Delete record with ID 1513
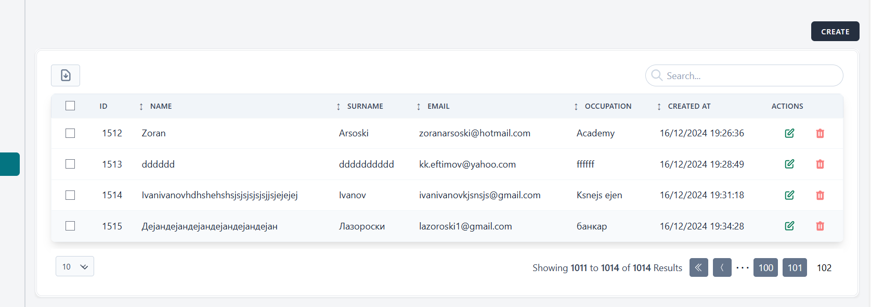Viewport: 871px width, 307px height. [x=820, y=164]
